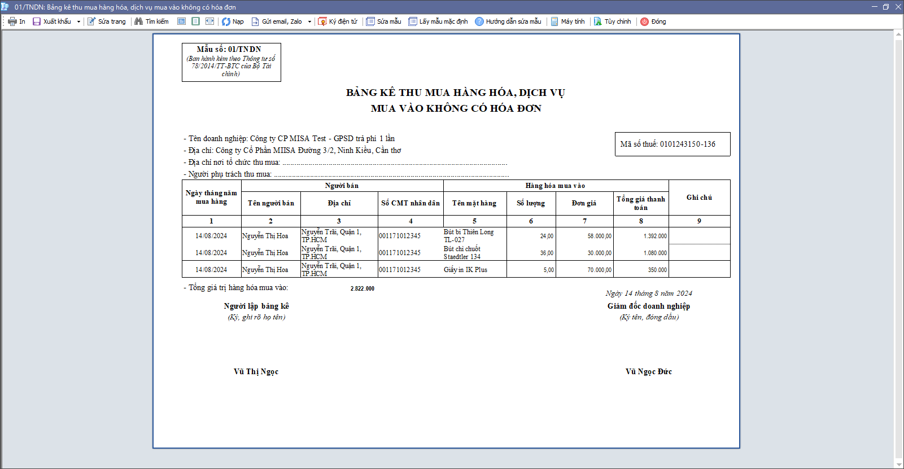
Task: Click the vertical scrollbar down arrow
Action: tap(898, 464)
